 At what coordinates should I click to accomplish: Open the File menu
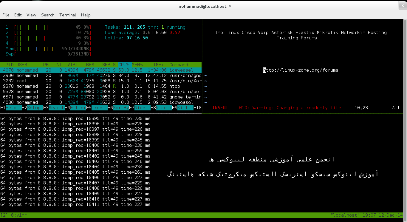(x=6, y=15)
